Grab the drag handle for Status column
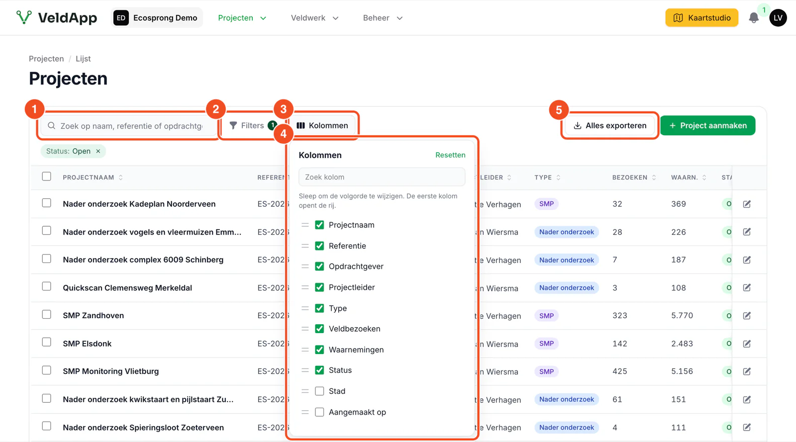Image resolution: width=796 pixels, height=442 pixels. point(305,370)
